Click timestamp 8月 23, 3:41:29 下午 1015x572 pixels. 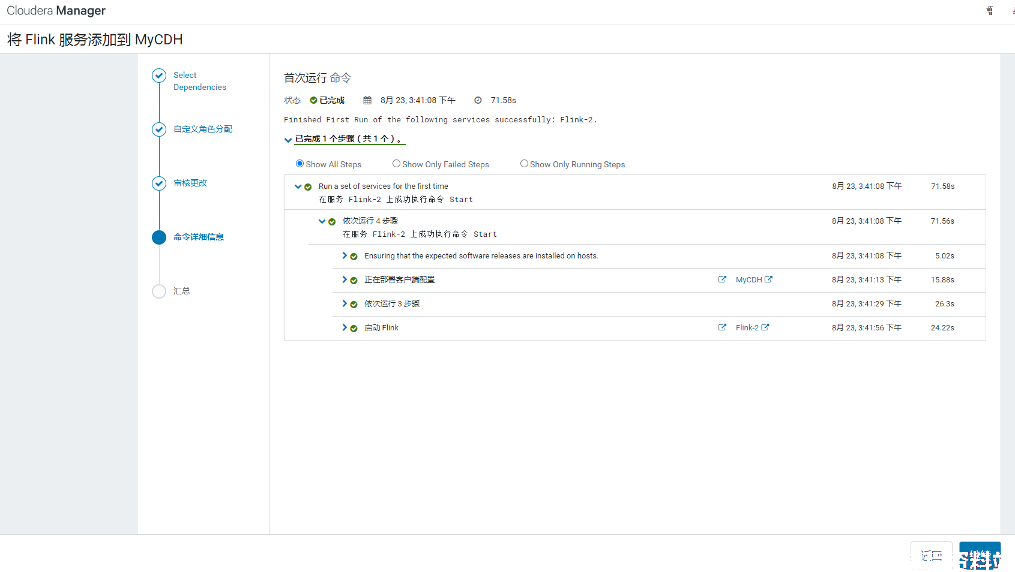click(x=867, y=304)
